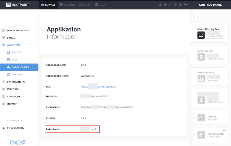The height and width of the screenshot is (146, 231).
Task: Click Sites Starten quick access link
Action: 16,128
